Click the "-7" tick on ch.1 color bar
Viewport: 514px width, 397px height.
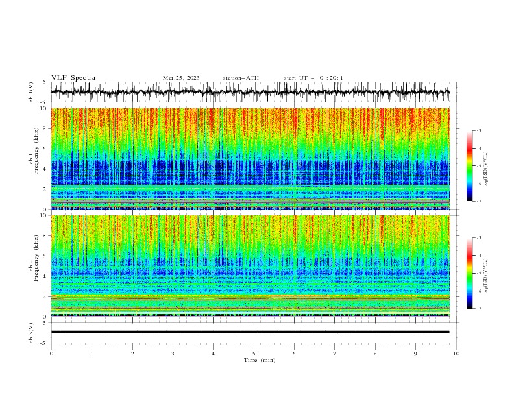coord(479,201)
